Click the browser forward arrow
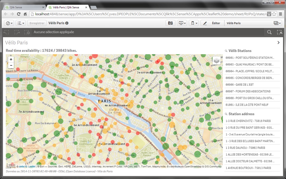Image resolution: width=286 pixels, height=179 pixels. 12,14
